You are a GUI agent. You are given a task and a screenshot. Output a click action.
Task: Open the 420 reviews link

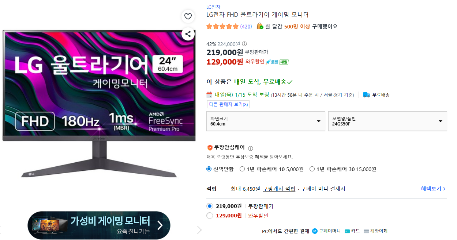pos(246,26)
